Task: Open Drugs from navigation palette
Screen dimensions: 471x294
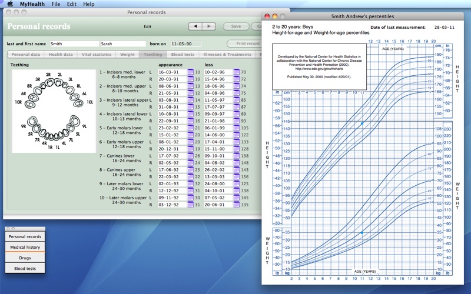Action: click(x=25, y=258)
